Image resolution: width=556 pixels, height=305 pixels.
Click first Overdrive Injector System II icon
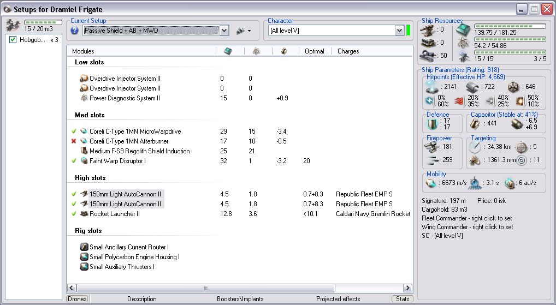coord(84,78)
